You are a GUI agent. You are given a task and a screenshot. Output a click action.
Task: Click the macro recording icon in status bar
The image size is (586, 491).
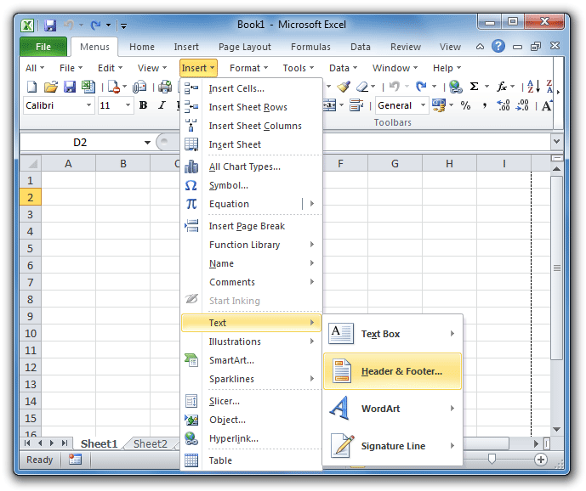click(x=75, y=460)
